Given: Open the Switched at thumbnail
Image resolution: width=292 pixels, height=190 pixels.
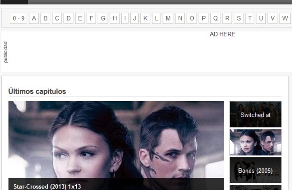Looking at the screenshot, I should 255,115.
